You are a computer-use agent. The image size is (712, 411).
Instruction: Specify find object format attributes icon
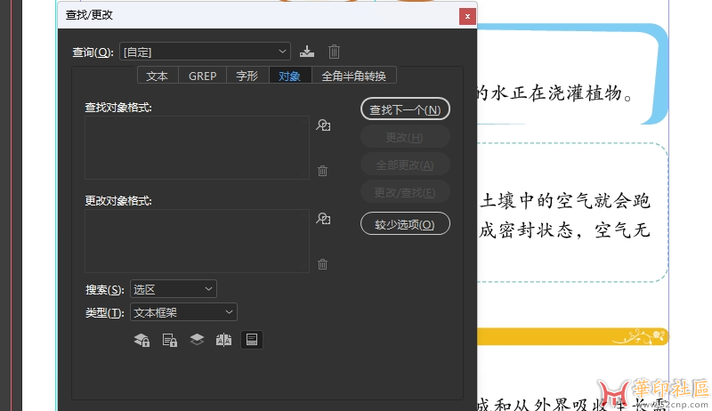point(323,125)
